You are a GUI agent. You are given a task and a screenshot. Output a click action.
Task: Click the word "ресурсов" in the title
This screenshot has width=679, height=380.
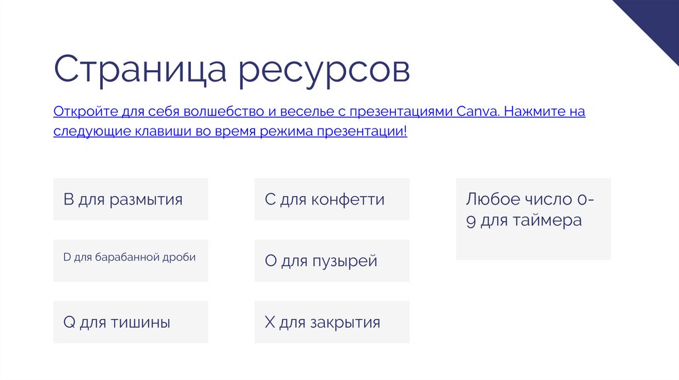tap(324, 70)
